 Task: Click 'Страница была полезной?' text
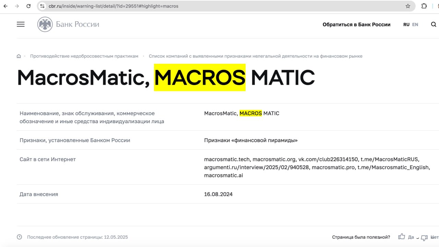361,237
